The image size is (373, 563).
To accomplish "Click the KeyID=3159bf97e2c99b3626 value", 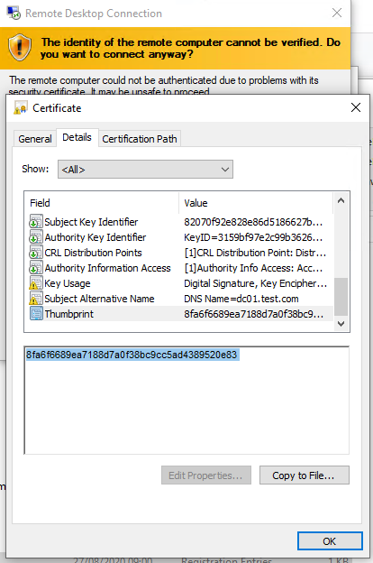I will [x=253, y=237].
